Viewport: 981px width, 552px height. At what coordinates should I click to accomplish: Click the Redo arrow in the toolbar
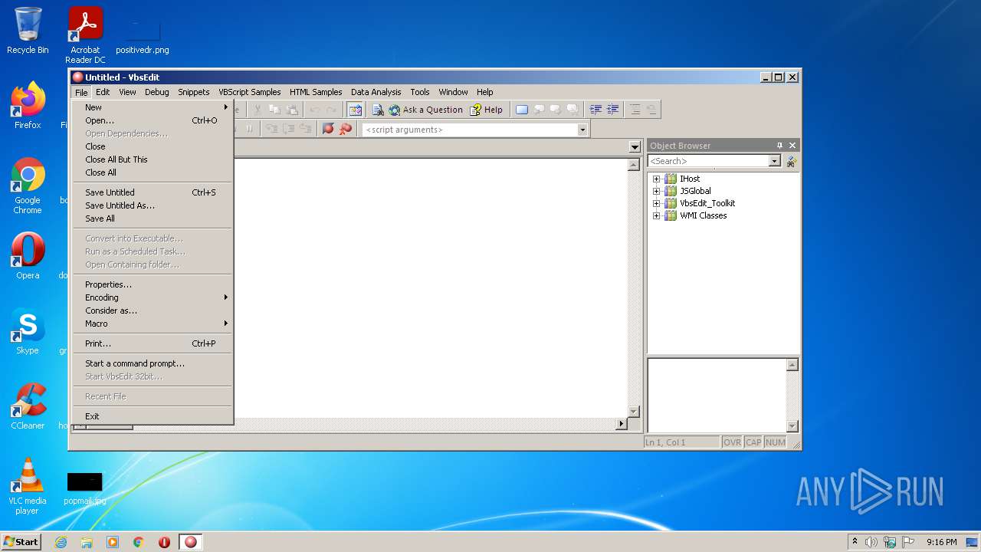click(x=331, y=110)
